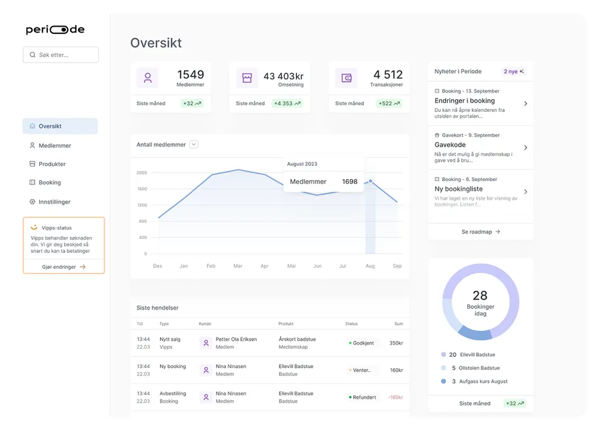Open the Gavekode news item chevron
Viewport: 600px width, 426px height.
click(525, 148)
